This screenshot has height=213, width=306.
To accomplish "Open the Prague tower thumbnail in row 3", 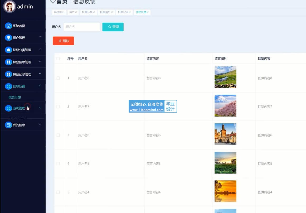I will point(225,134).
